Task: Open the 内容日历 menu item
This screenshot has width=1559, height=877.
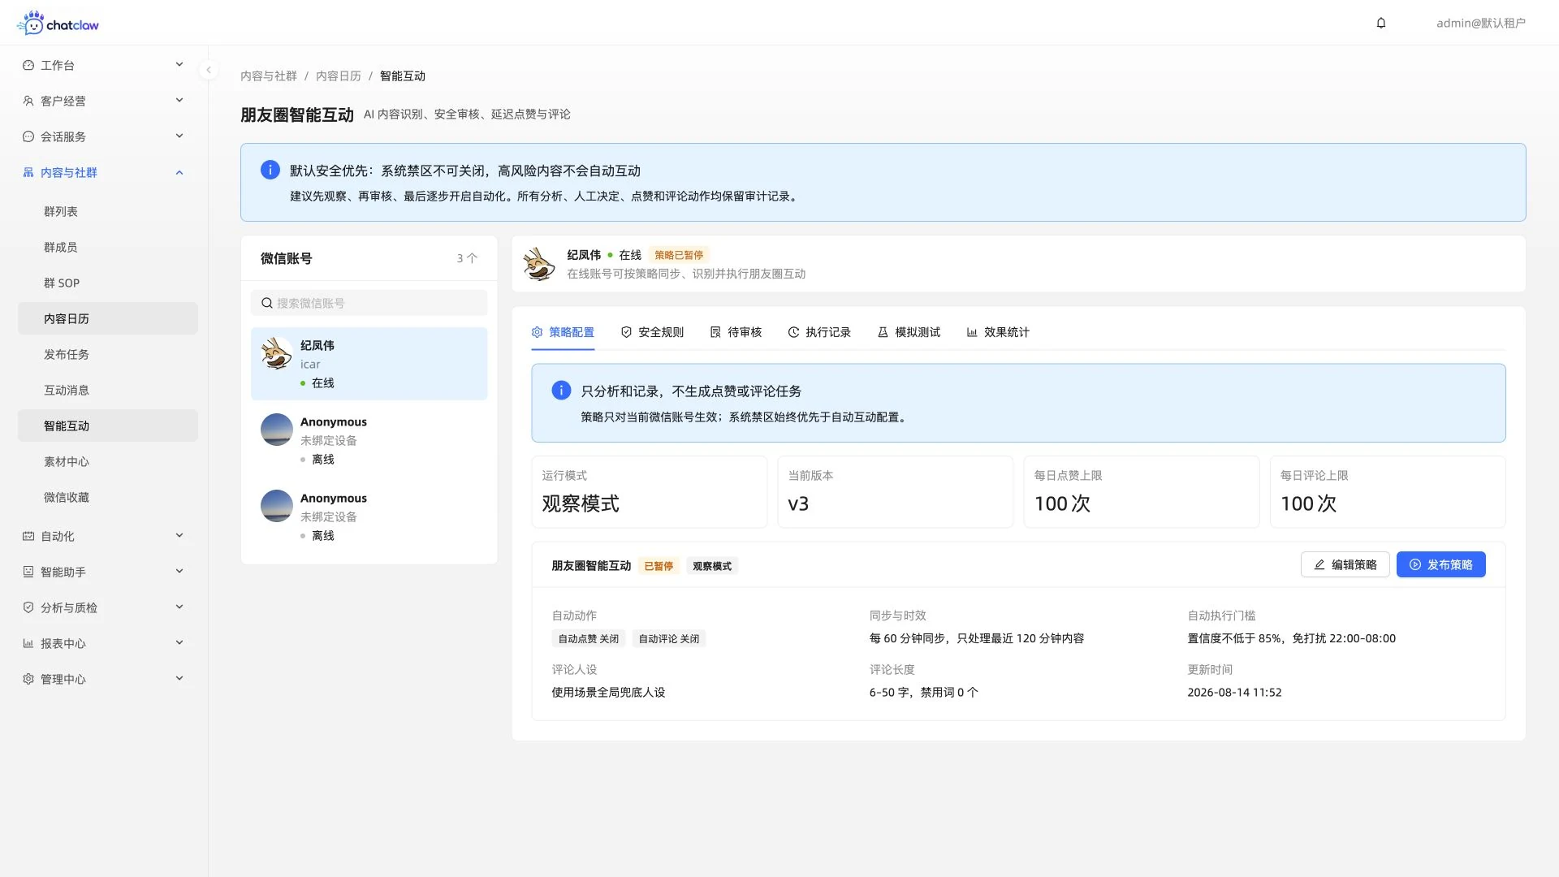Action: pos(108,318)
